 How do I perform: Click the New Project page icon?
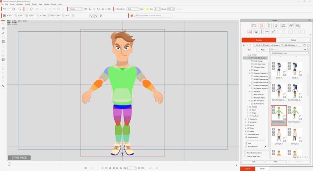click(x=13, y=9)
